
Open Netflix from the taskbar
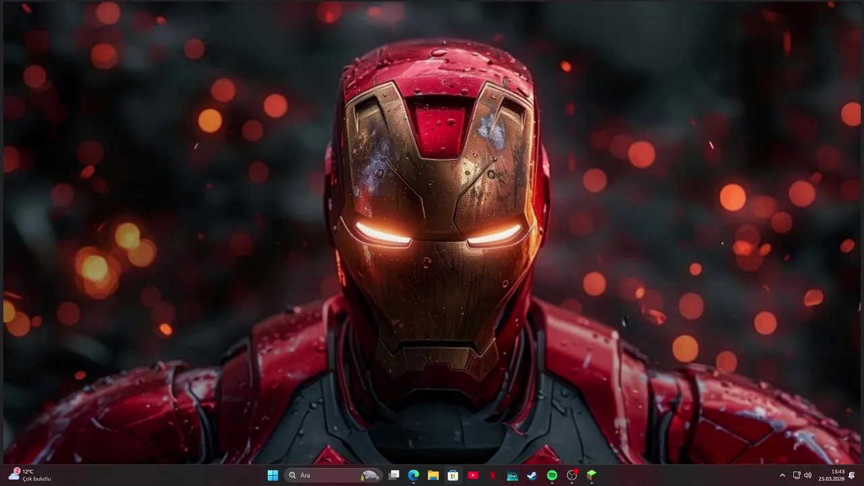(493, 475)
